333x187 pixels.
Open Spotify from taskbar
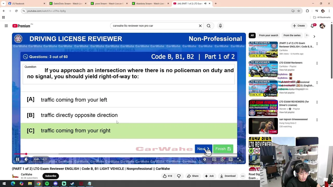point(47,184)
